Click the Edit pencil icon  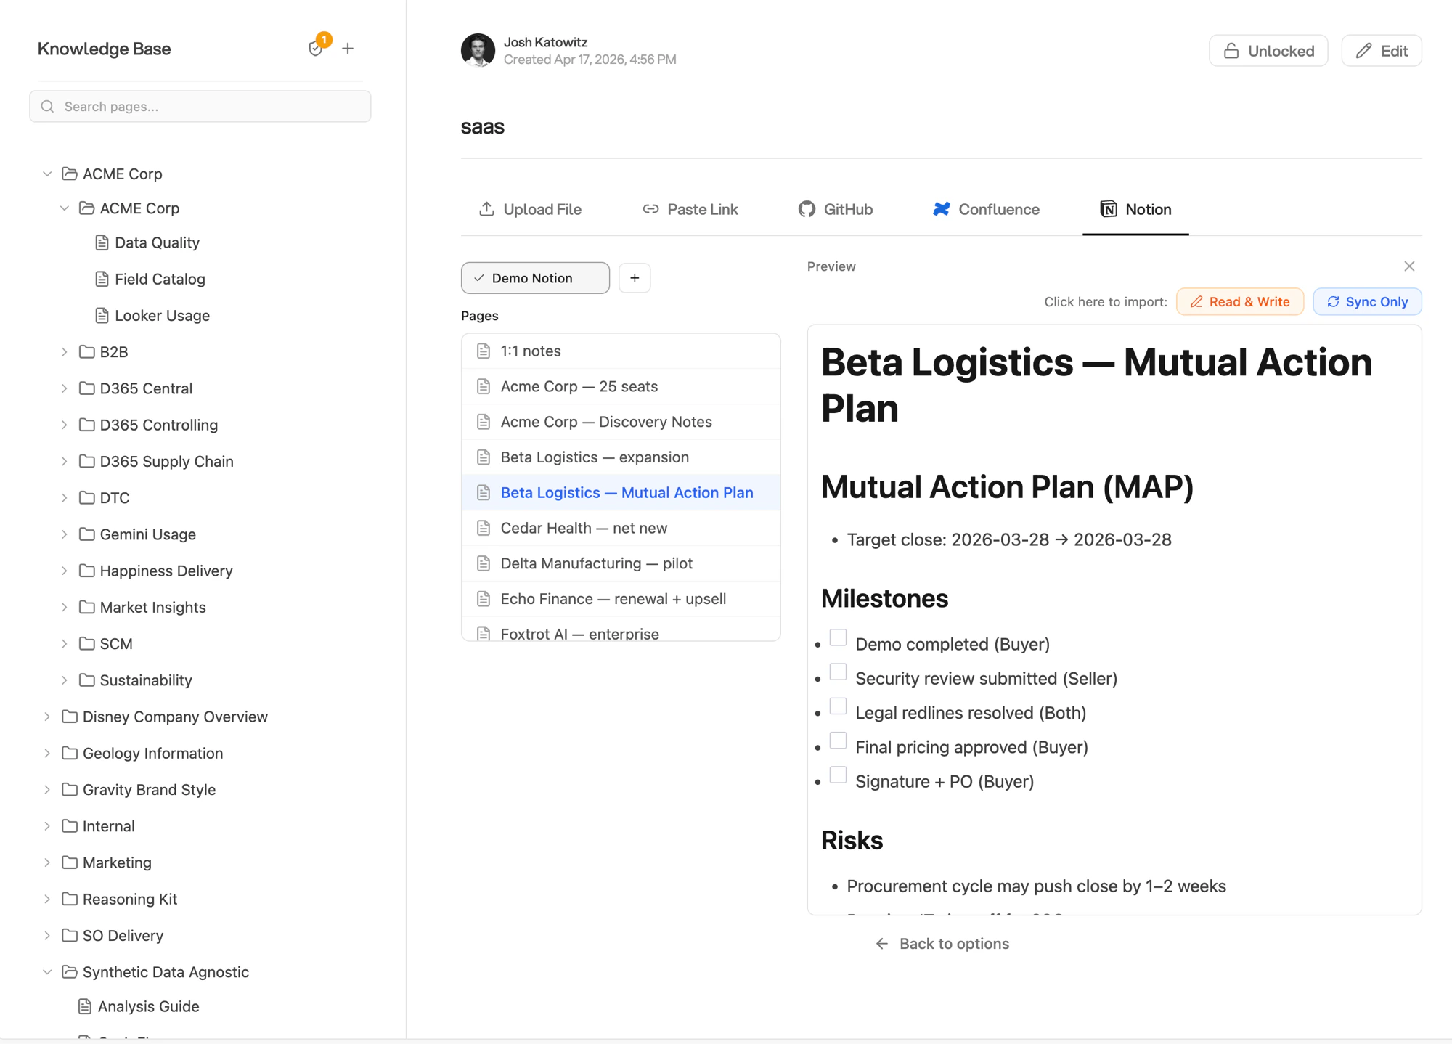(x=1363, y=50)
